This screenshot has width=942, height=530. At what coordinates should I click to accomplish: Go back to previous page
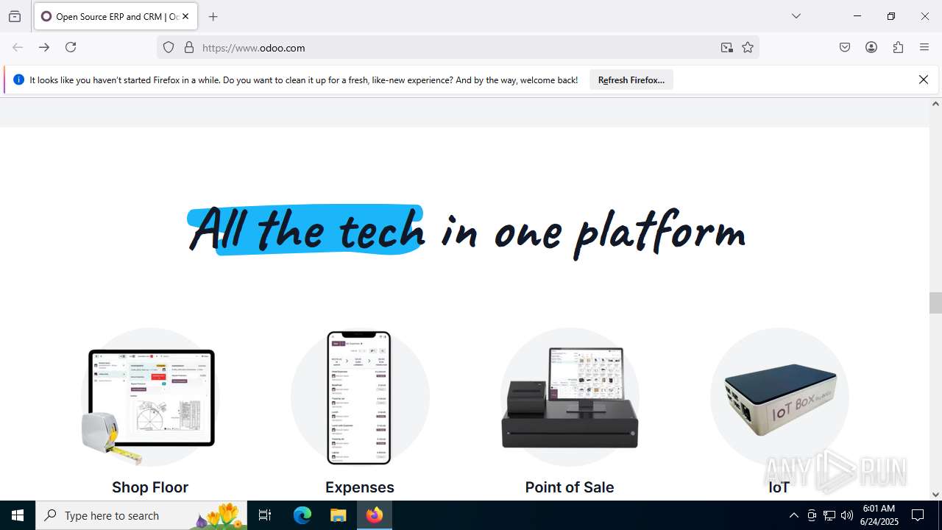[18, 47]
